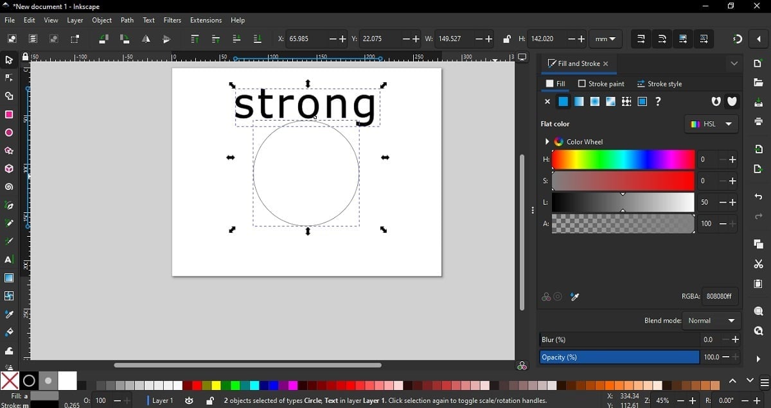Viewport: 771px width, 408px height.
Task: Toggle move gradients along with objects
Action: click(x=683, y=38)
